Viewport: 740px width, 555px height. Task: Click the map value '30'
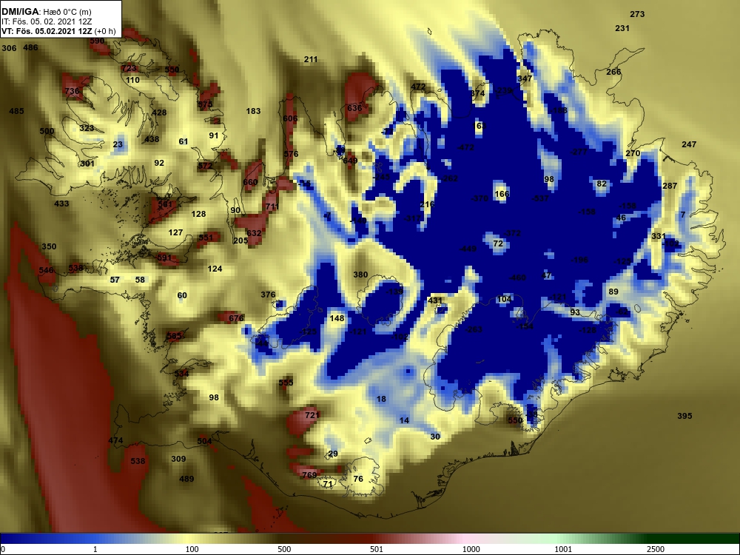click(x=435, y=437)
